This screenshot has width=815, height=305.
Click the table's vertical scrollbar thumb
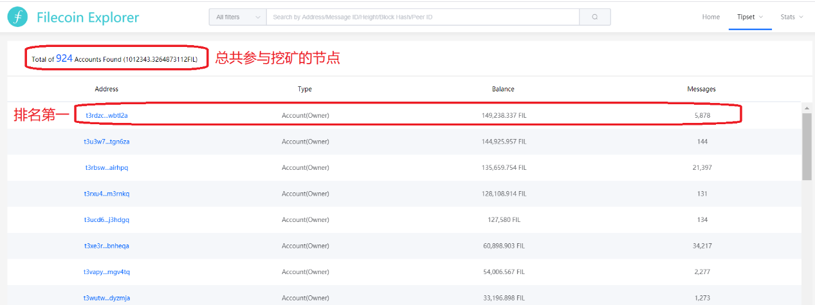click(x=806, y=146)
